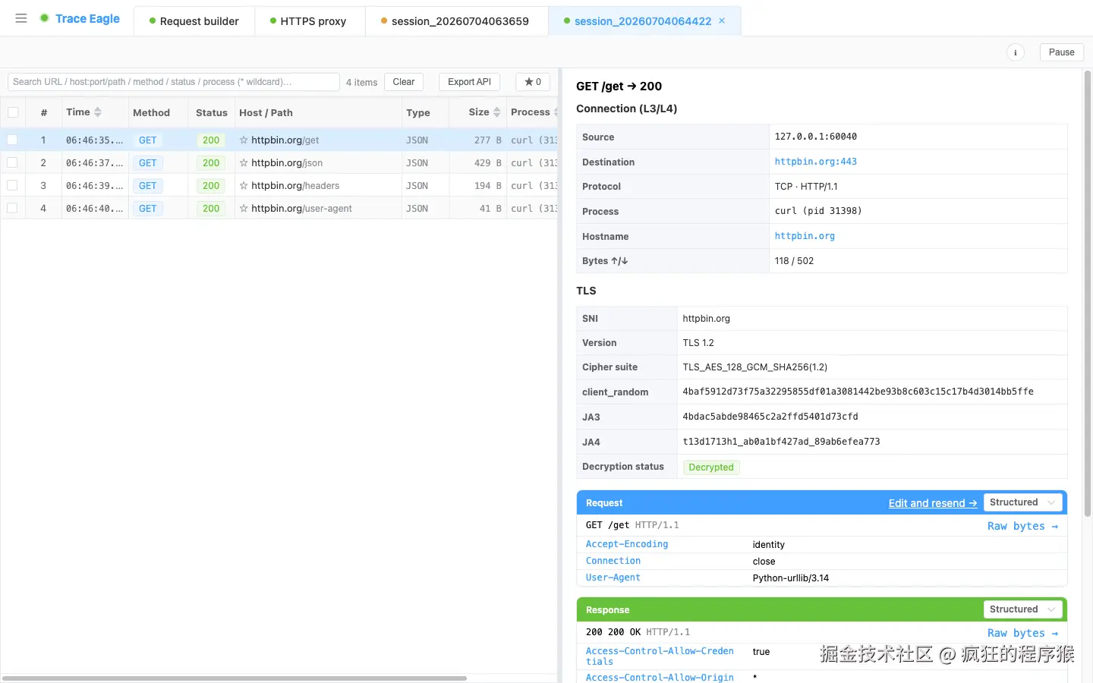The image size is (1093, 683).
Task: Open the Request Structured dropdown
Action: pos(1022,502)
